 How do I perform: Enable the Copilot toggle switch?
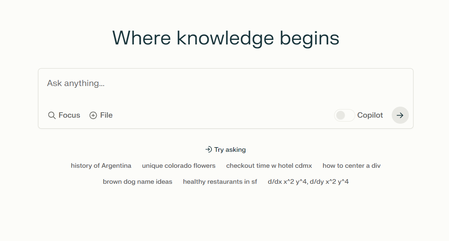tap(344, 115)
